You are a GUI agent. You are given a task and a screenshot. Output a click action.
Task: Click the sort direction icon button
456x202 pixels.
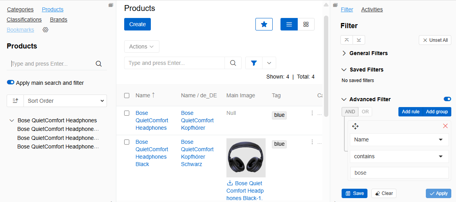(15, 101)
